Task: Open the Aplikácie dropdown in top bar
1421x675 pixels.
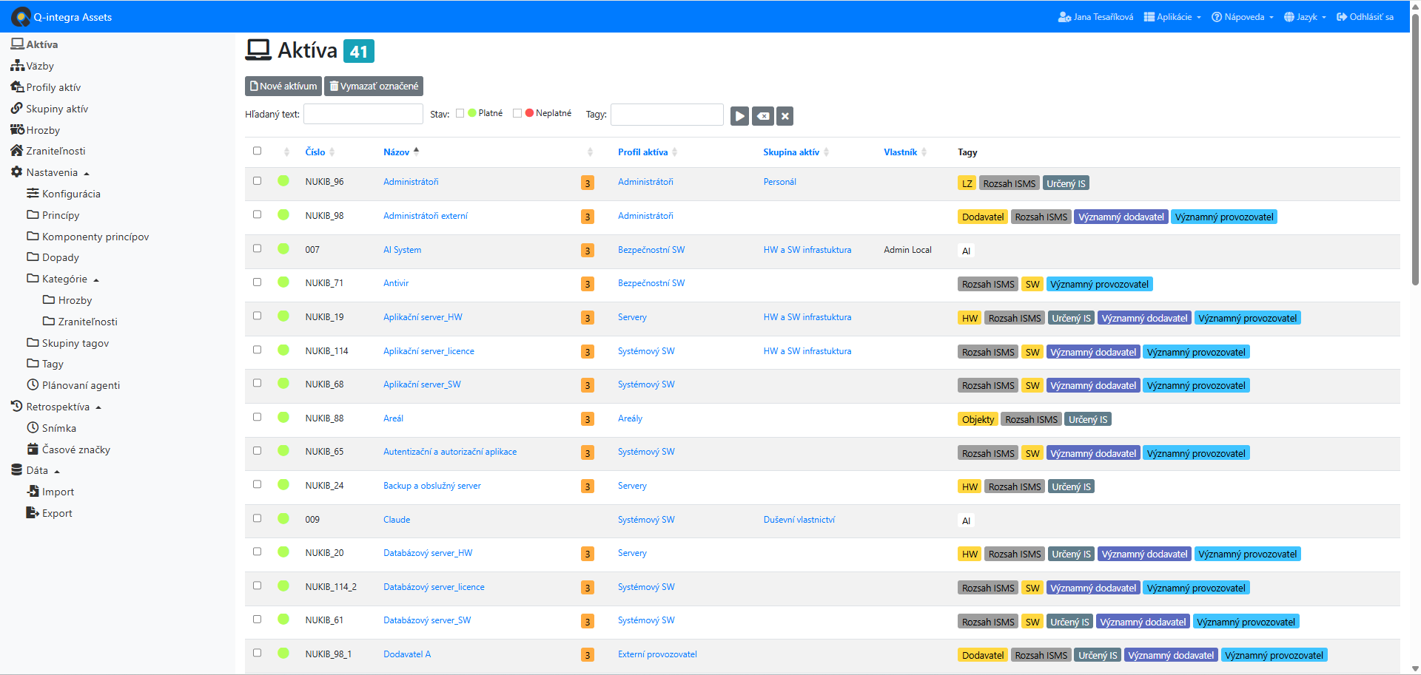Action: (x=1172, y=17)
